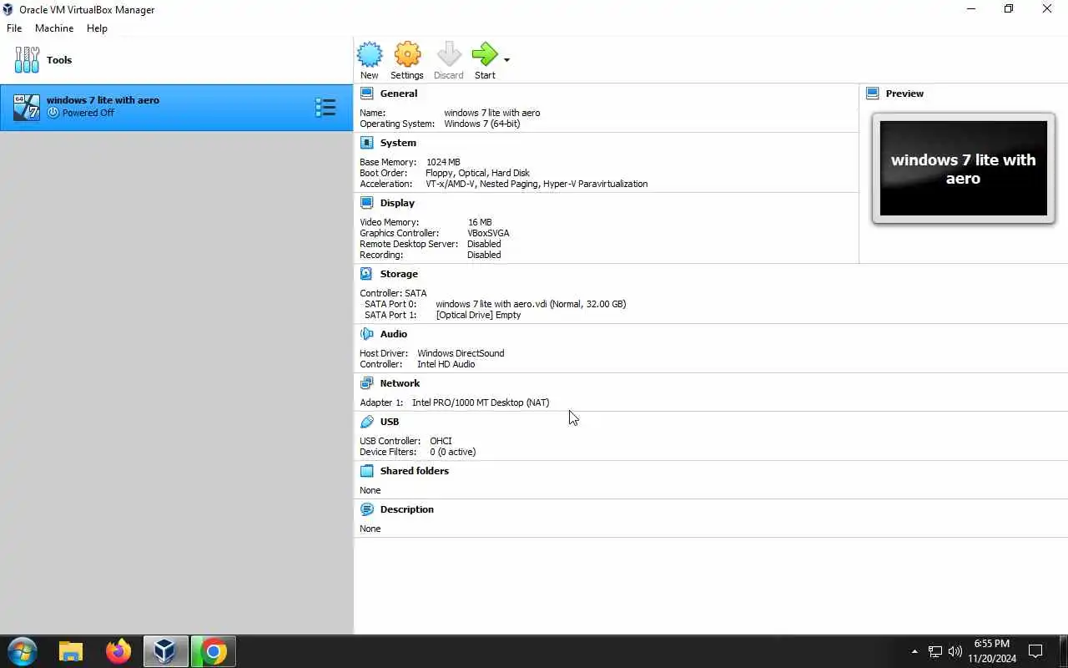Image resolution: width=1068 pixels, height=668 pixels.
Task: Open the Settings gear icon
Action: click(407, 55)
